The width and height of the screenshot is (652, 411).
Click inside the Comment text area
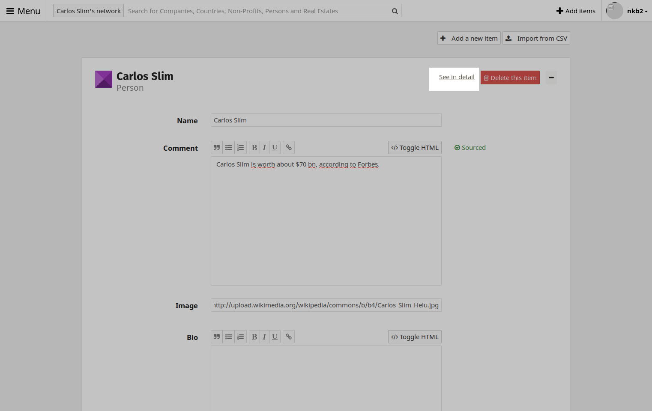326,221
